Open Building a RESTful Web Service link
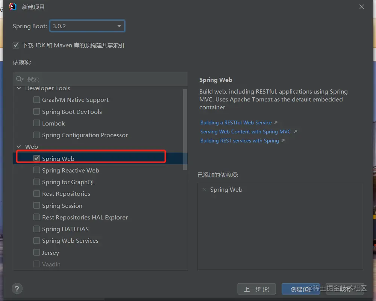Image resolution: width=376 pixels, height=301 pixels. coord(236,123)
